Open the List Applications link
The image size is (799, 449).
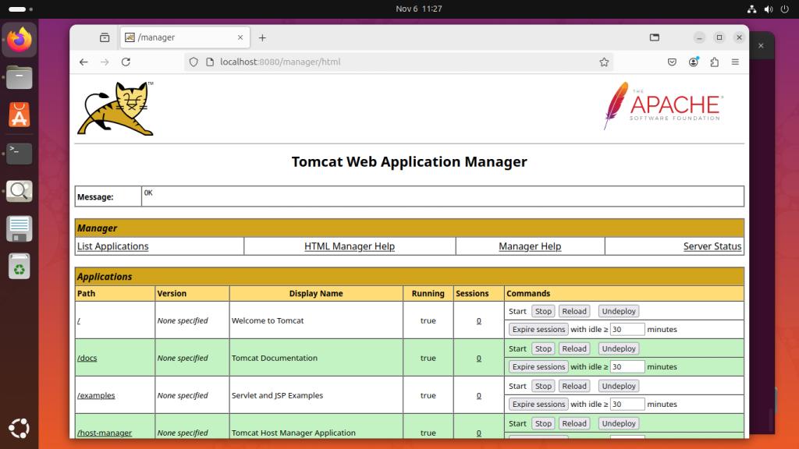(112, 246)
